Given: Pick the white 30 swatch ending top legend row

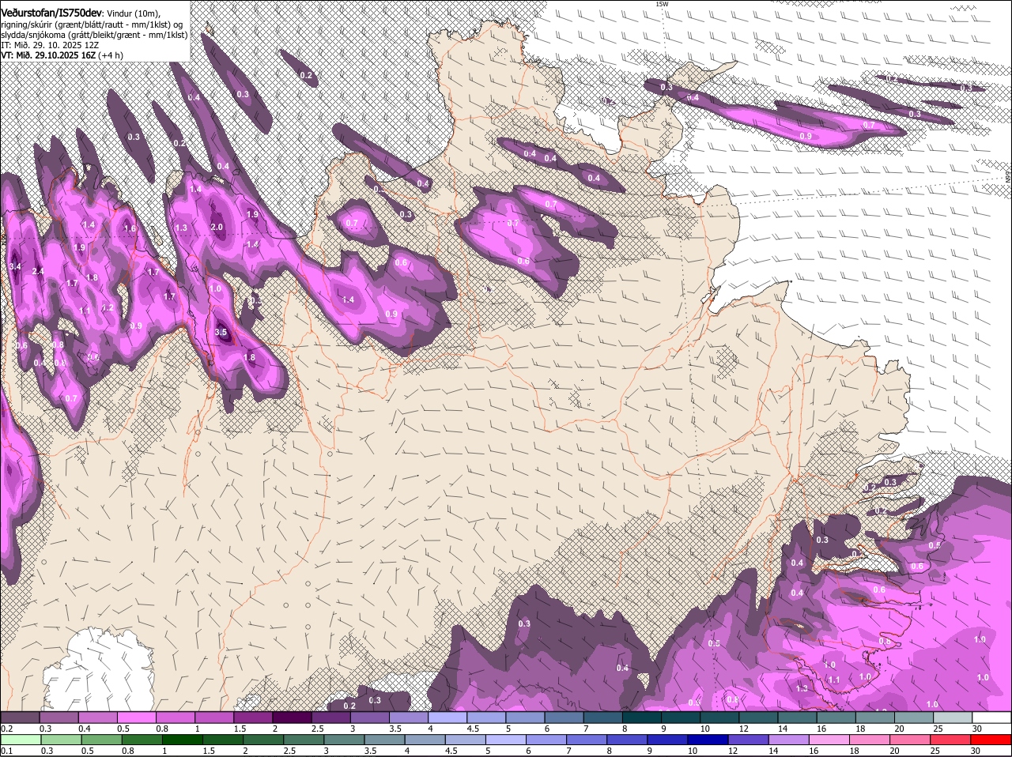Looking at the screenshot, I should pos(992,717).
